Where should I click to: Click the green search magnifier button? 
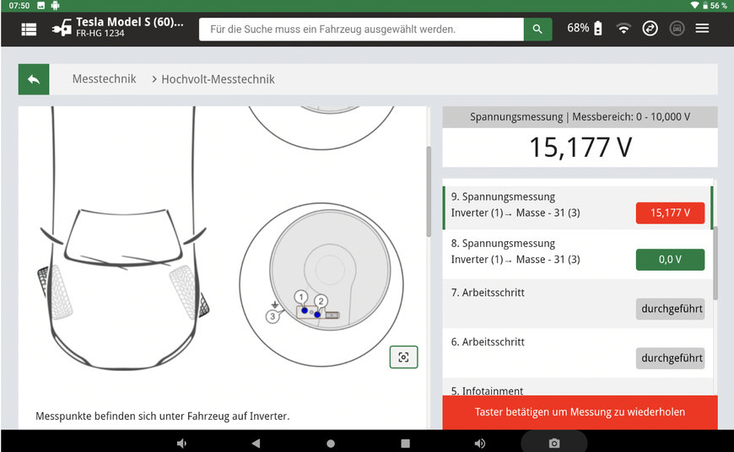tap(537, 29)
